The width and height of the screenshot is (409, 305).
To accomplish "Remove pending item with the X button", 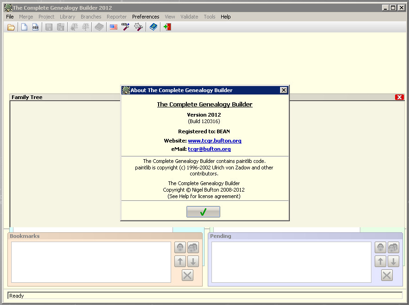I will point(387,275).
